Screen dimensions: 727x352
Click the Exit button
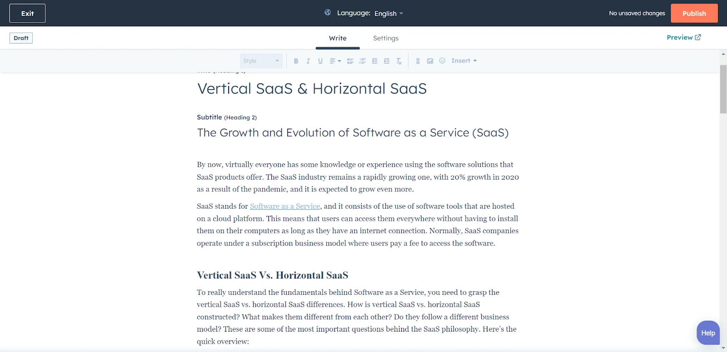(x=27, y=13)
